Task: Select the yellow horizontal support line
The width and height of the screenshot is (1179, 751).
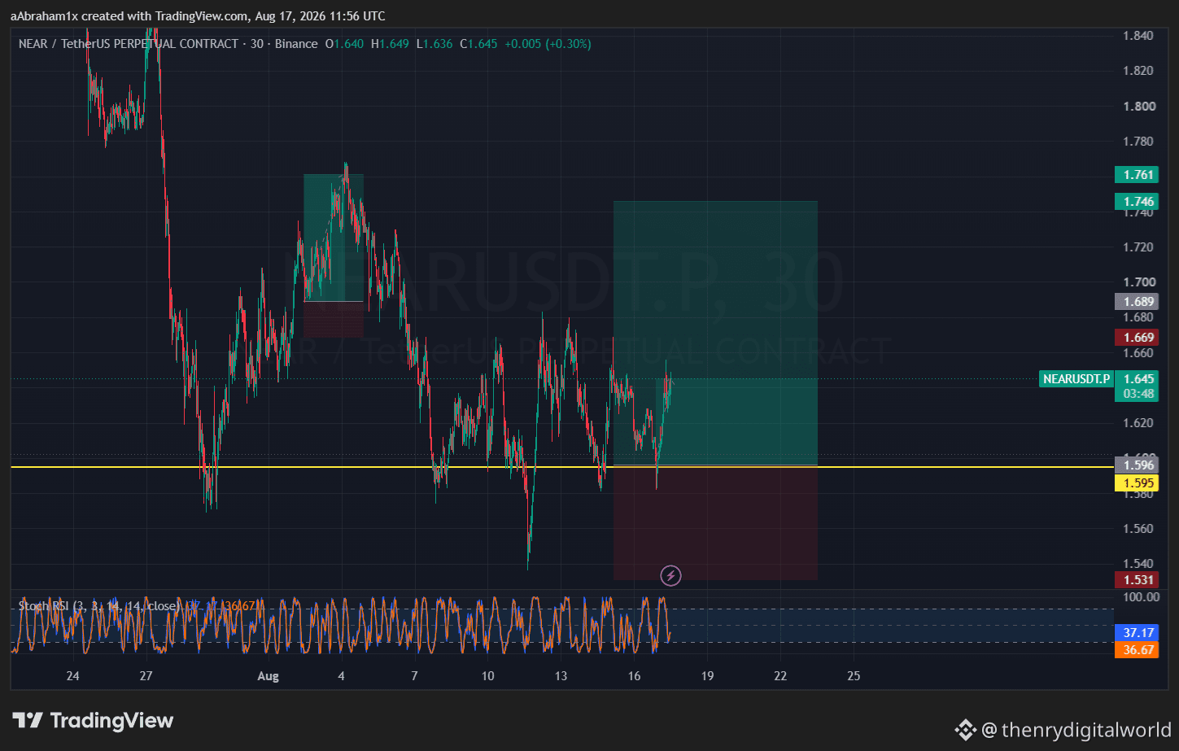Action: 561,467
